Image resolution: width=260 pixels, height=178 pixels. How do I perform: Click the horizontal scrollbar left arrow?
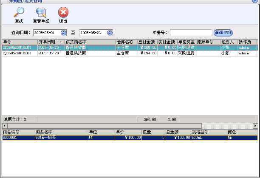click(4, 126)
